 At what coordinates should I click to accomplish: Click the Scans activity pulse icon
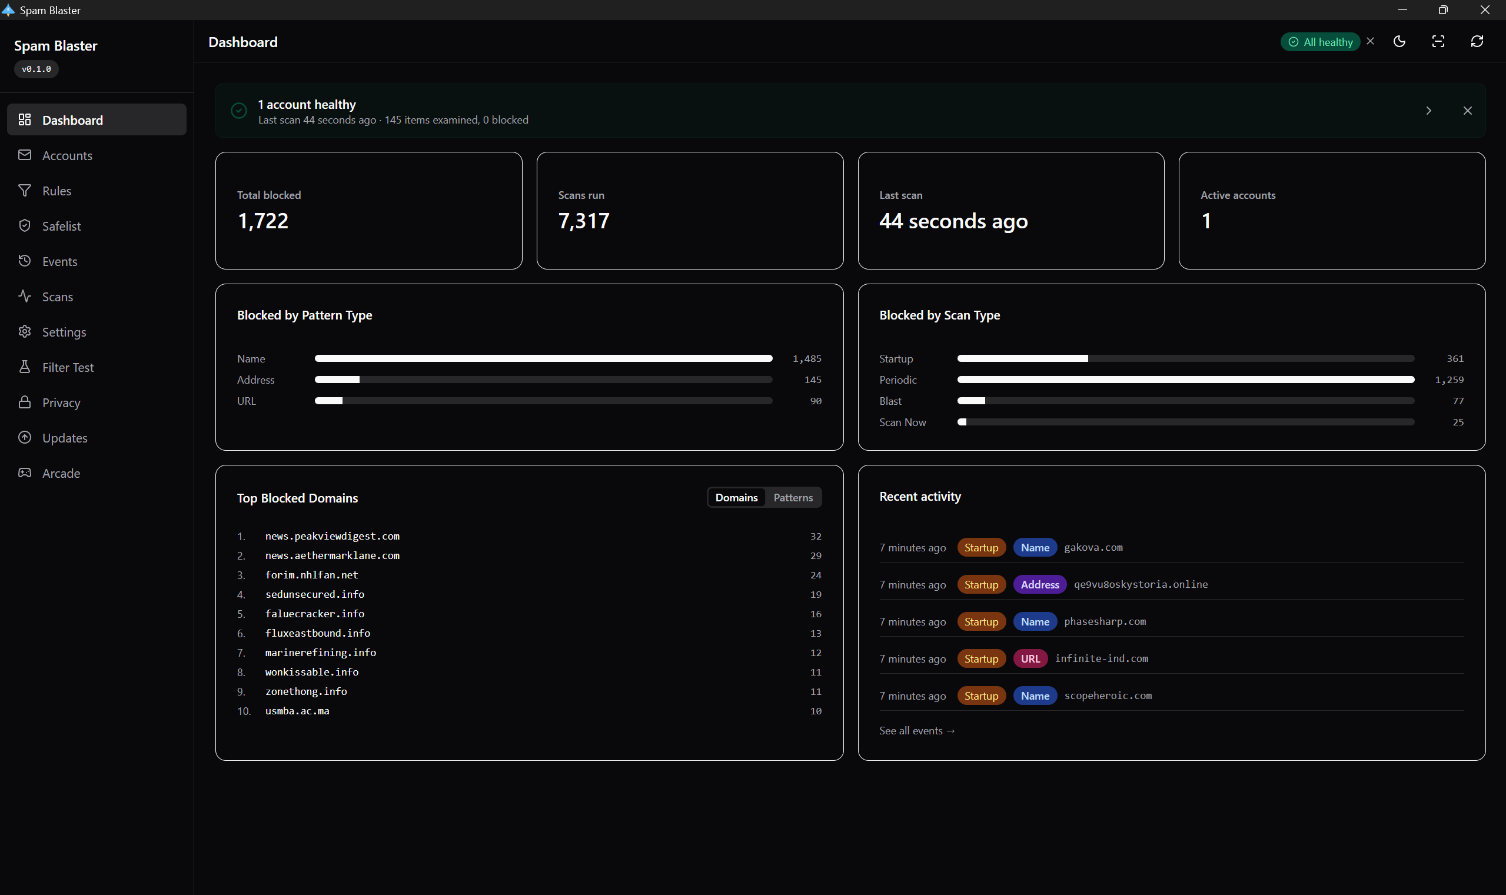pyautogui.click(x=25, y=296)
